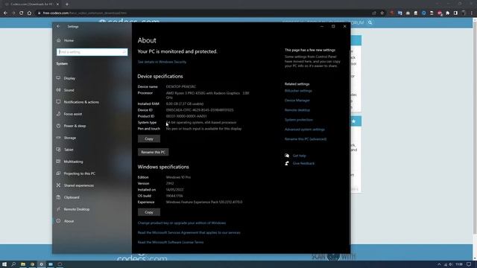The image size is (477, 268).
Task: Open Shared experiences settings
Action: [x=78, y=185]
